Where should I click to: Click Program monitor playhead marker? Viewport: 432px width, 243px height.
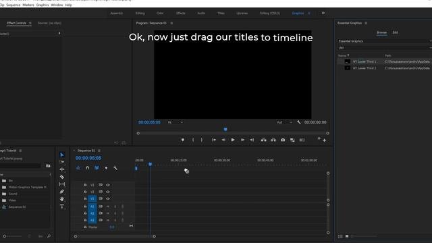225,129
